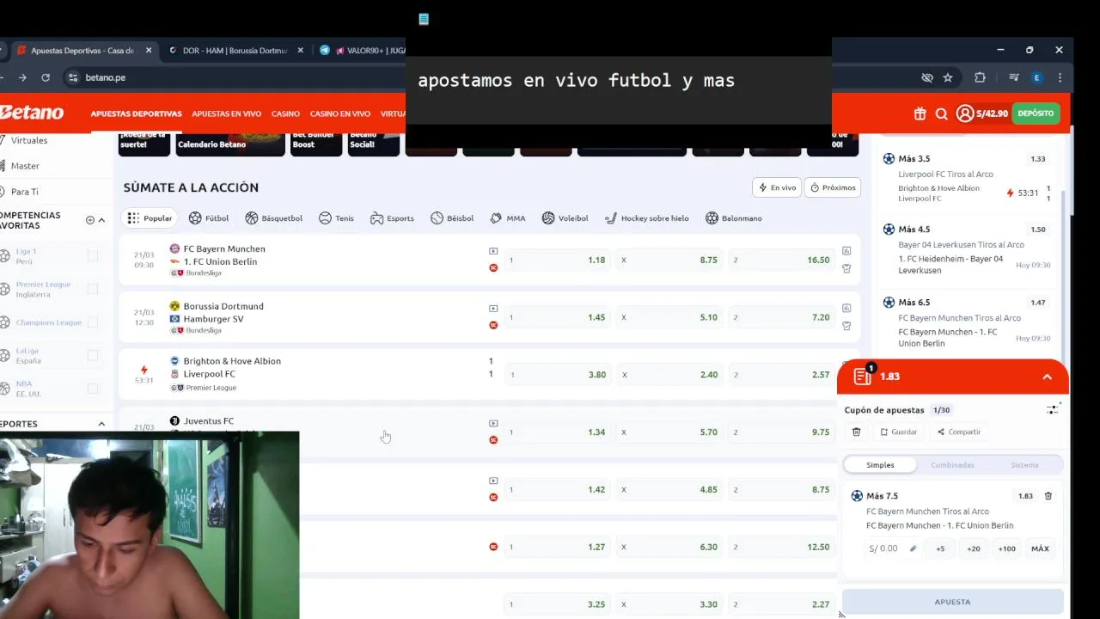Screen dimensions: 1100x619
Task: Collapse the Deportes sidebar section
Action: (x=101, y=424)
